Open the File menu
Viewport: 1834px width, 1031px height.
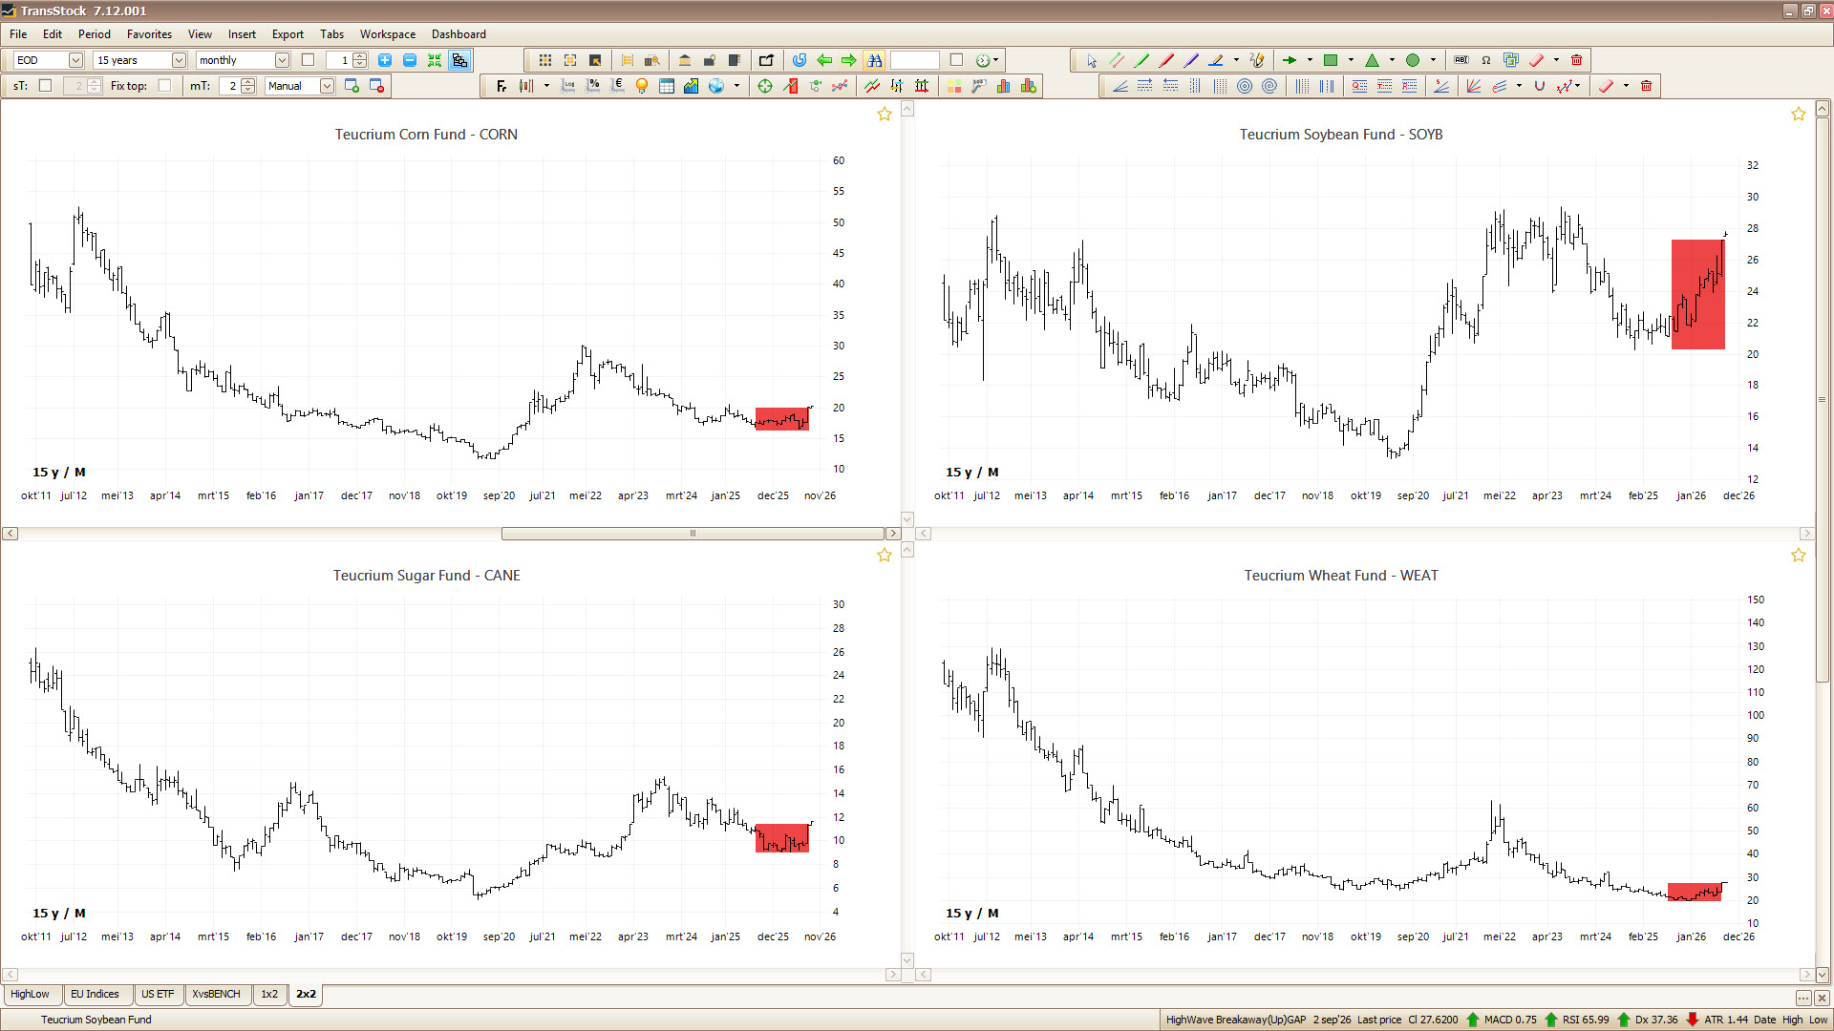(18, 34)
